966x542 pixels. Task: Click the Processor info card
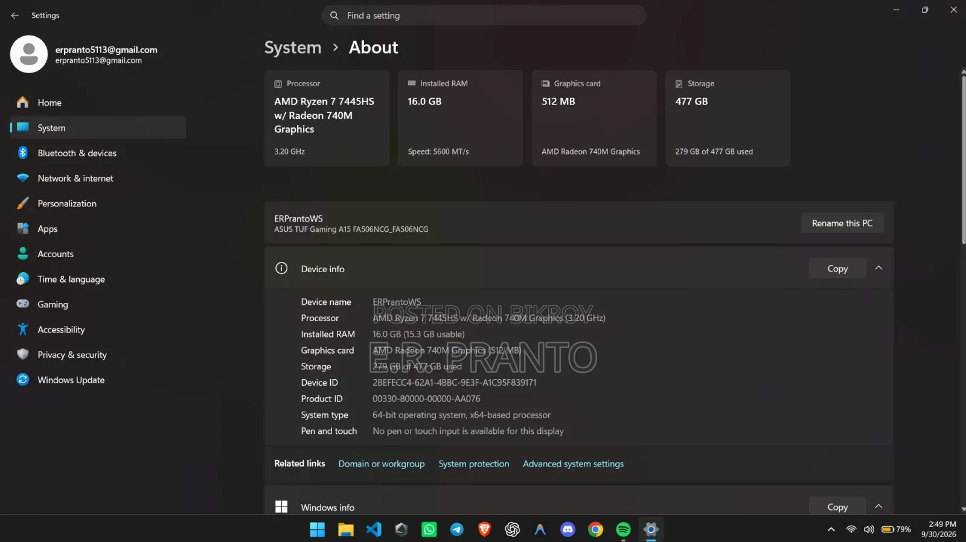point(327,118)
